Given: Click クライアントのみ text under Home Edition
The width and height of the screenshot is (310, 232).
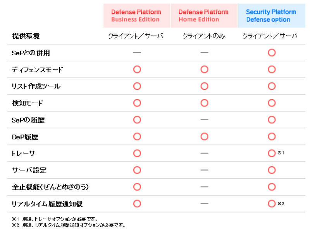Looking at the screenshot, I should tap(204, 36).
